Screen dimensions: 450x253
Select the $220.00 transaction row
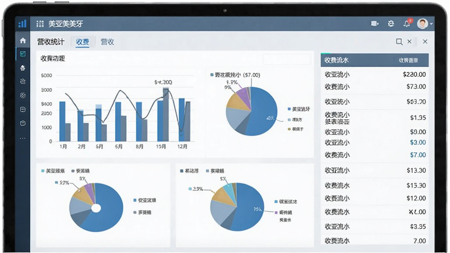(374, 74)
